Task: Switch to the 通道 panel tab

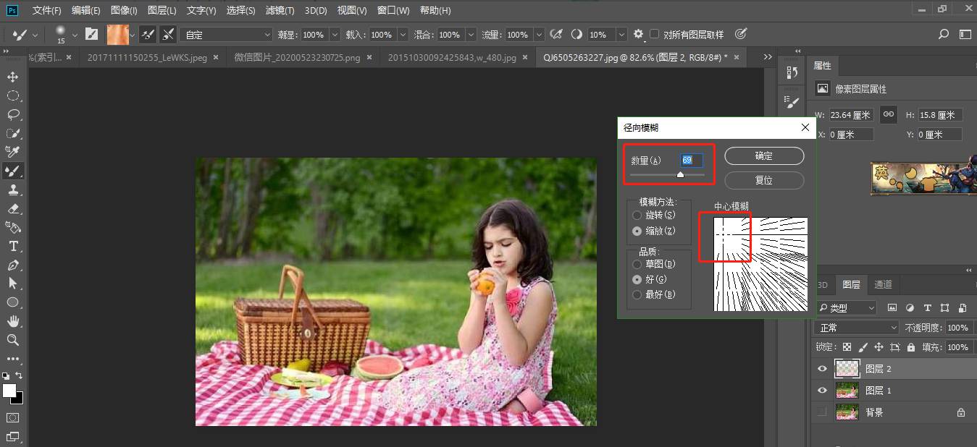Action: coord(883,284)
